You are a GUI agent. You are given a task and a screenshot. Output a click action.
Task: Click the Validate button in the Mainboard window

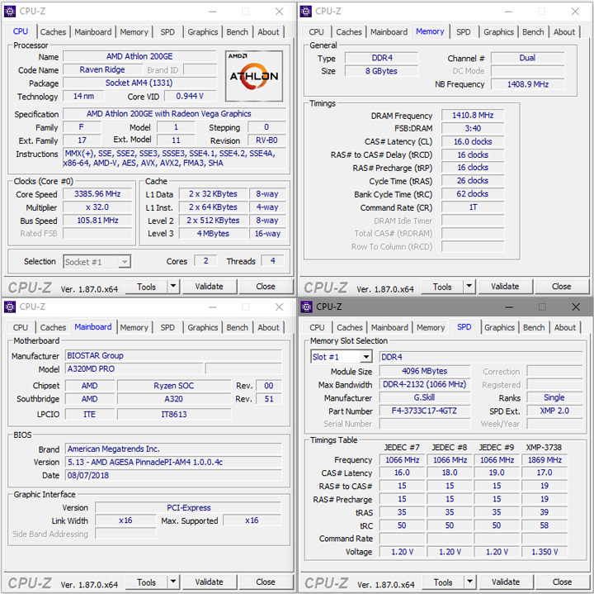209,582
